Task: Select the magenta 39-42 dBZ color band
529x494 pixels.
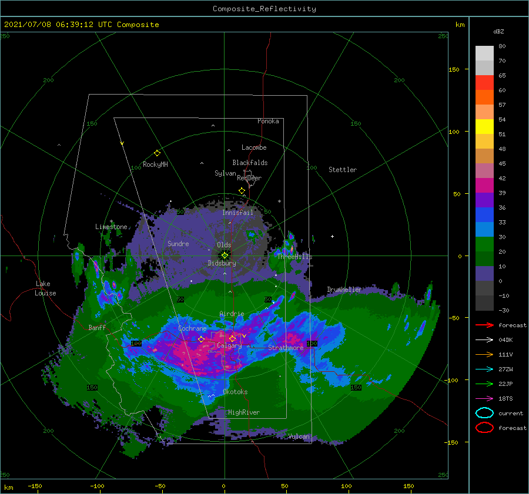Action: click(x=484, y=186)
